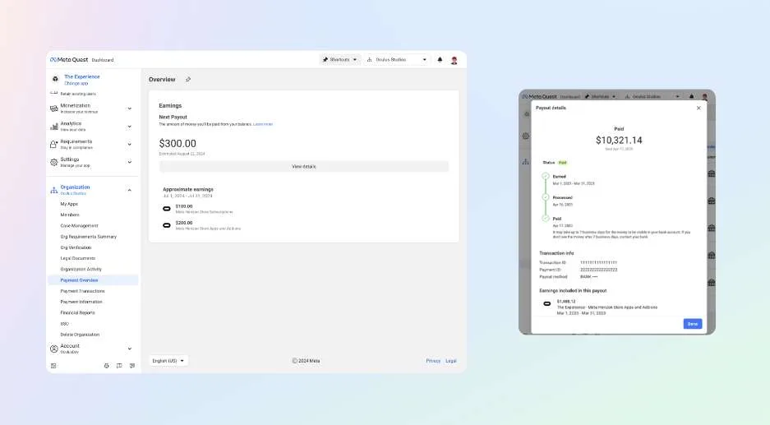Open Org Requirements Summary
The width and height of the screenshot is (770, 425).
click(x=89, y=236)
